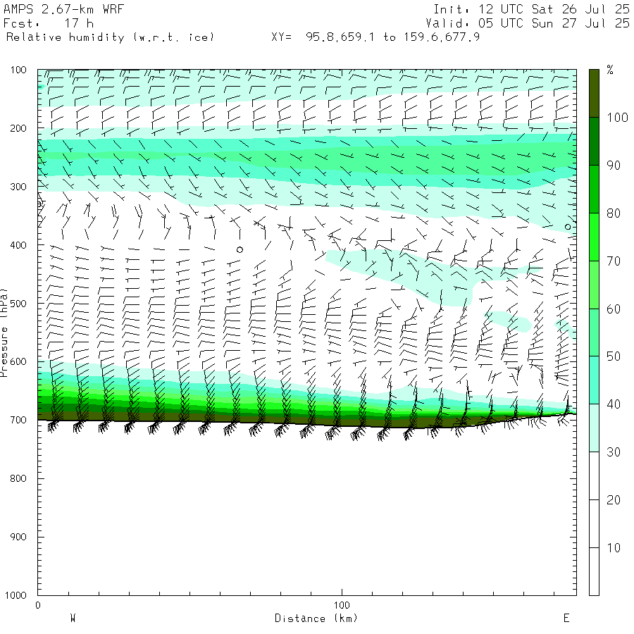Click the 80-90 percent colorbar swatch
Image resolution: width=634 pixels, height=634 pixels.
coord(594,189)
